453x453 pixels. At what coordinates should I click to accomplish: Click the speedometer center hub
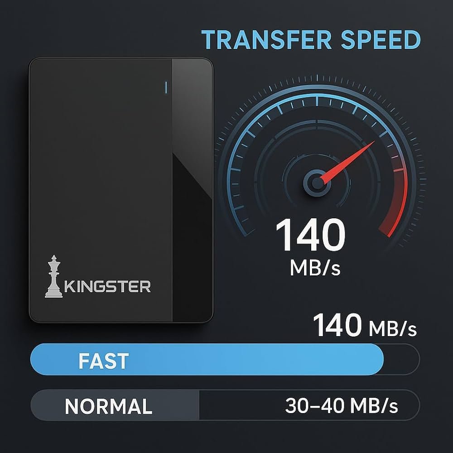317,183
